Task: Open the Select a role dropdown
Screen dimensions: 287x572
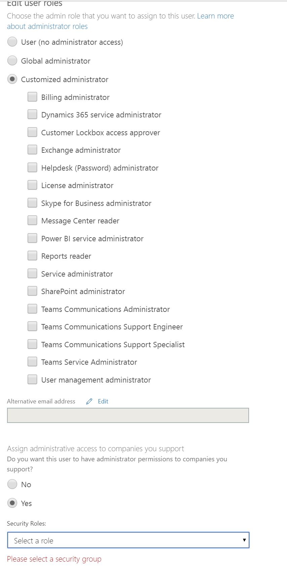Action: (128, 540)
